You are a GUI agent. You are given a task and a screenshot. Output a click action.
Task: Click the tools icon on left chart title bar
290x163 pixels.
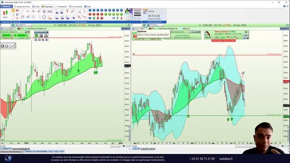pyautogui.click(x=129, y=25)
